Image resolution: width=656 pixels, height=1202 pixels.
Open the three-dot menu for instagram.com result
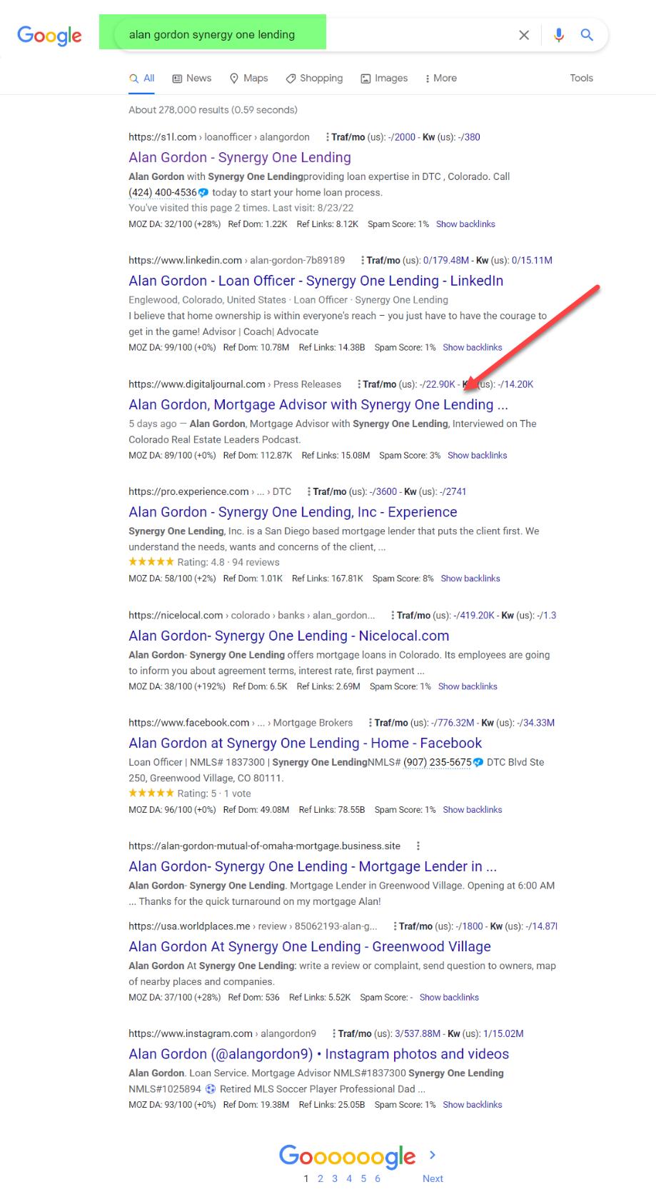pyautogui.click(x=334, y=1033)
